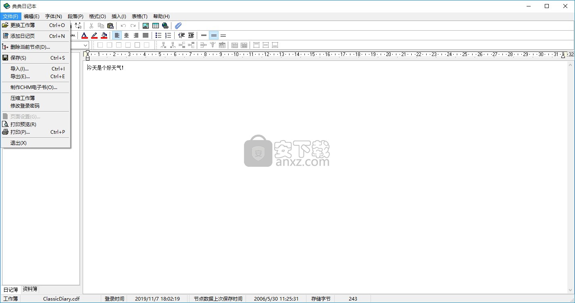This screenshot has height=303, width=575.
Task: Click the 登录时间 status label
Action: [x=115, y=299]
